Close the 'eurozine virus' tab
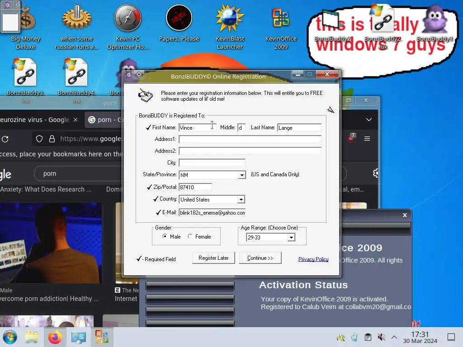The image size is (463, 347). click(76, 119)
